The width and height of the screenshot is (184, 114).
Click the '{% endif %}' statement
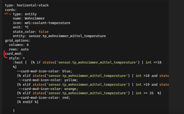point(28,102)
